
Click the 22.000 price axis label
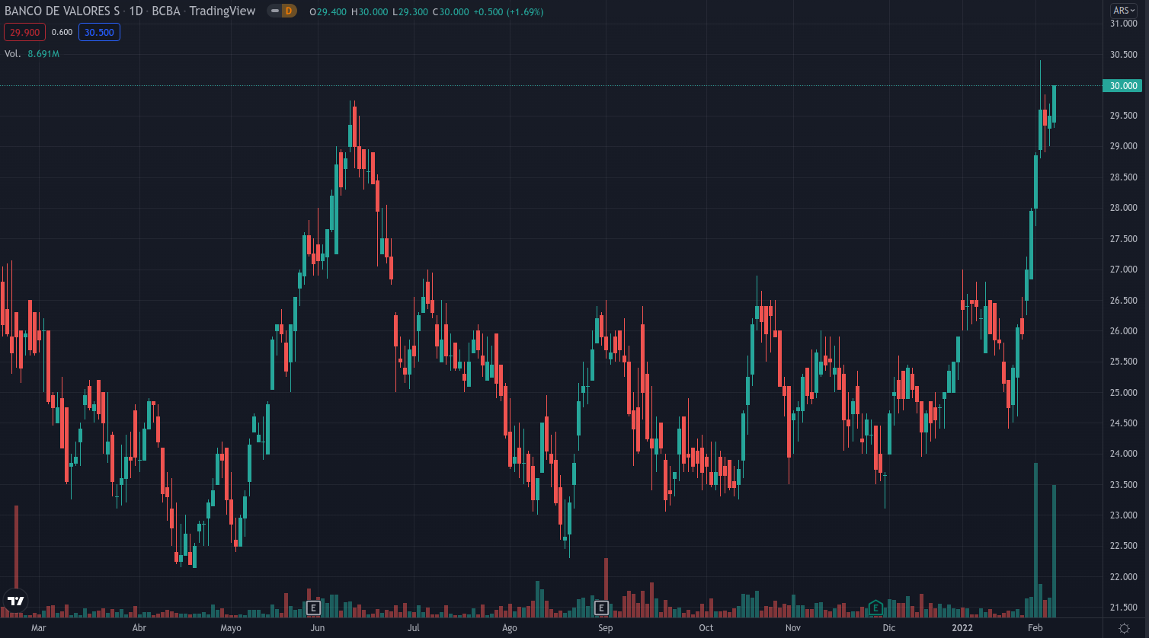(x=1124, y=577)
